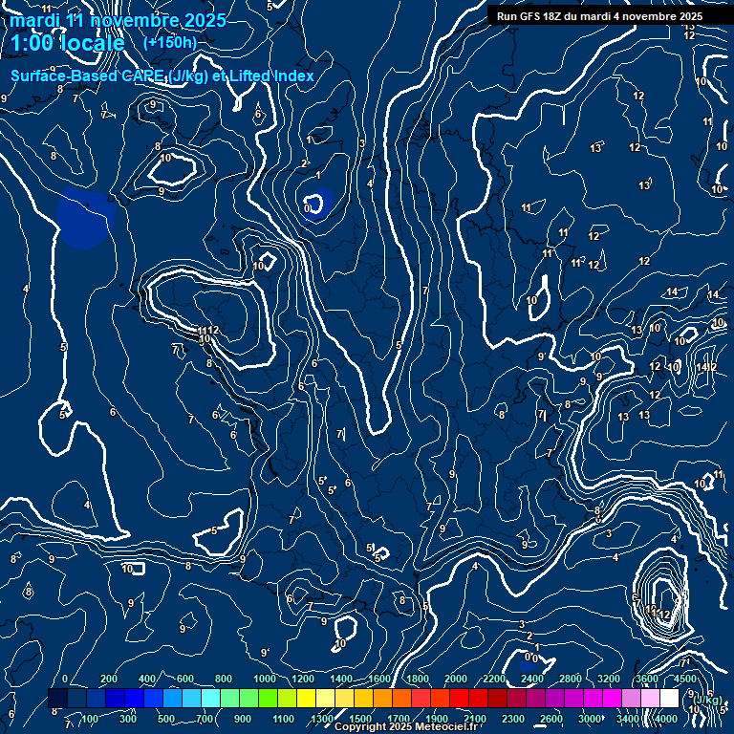Click the dark maroon 2200–2300 swatch
This screenshot has height=734, width=734.
(x=497, y=698)
